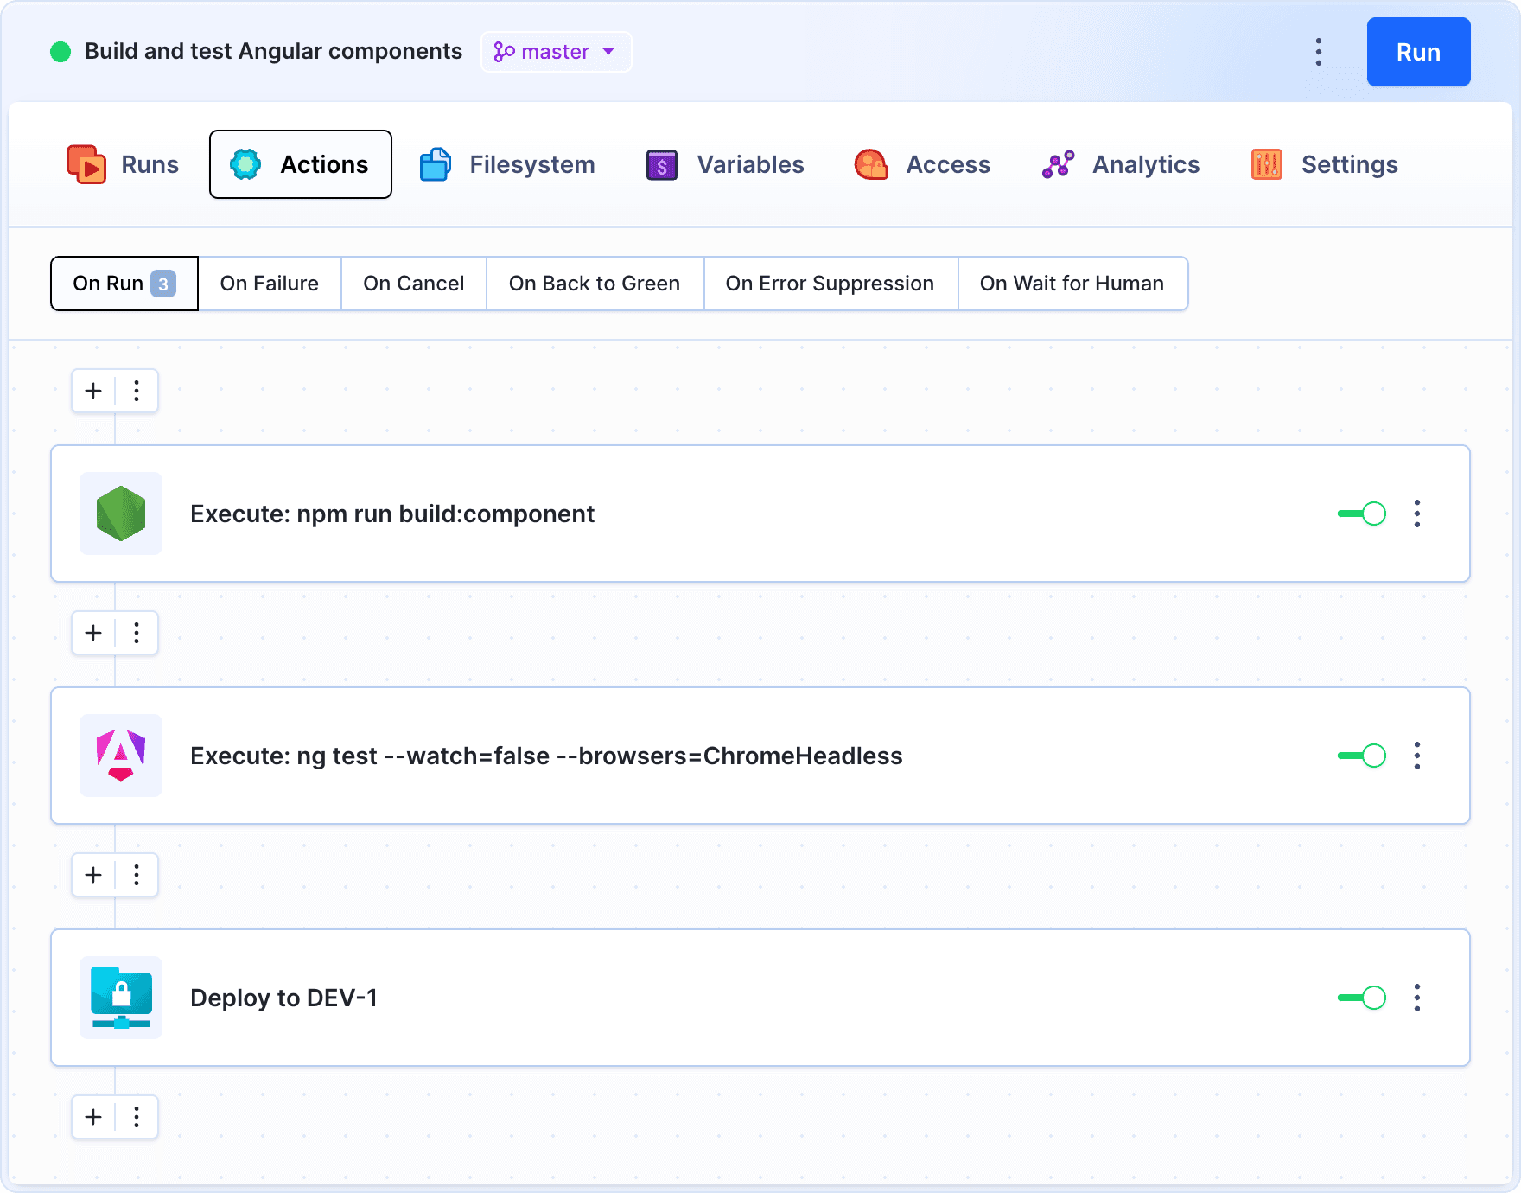This screenshot has height=1193, width=1521.
Task: Toggle off the ng test action
Action: (1361, 756)
